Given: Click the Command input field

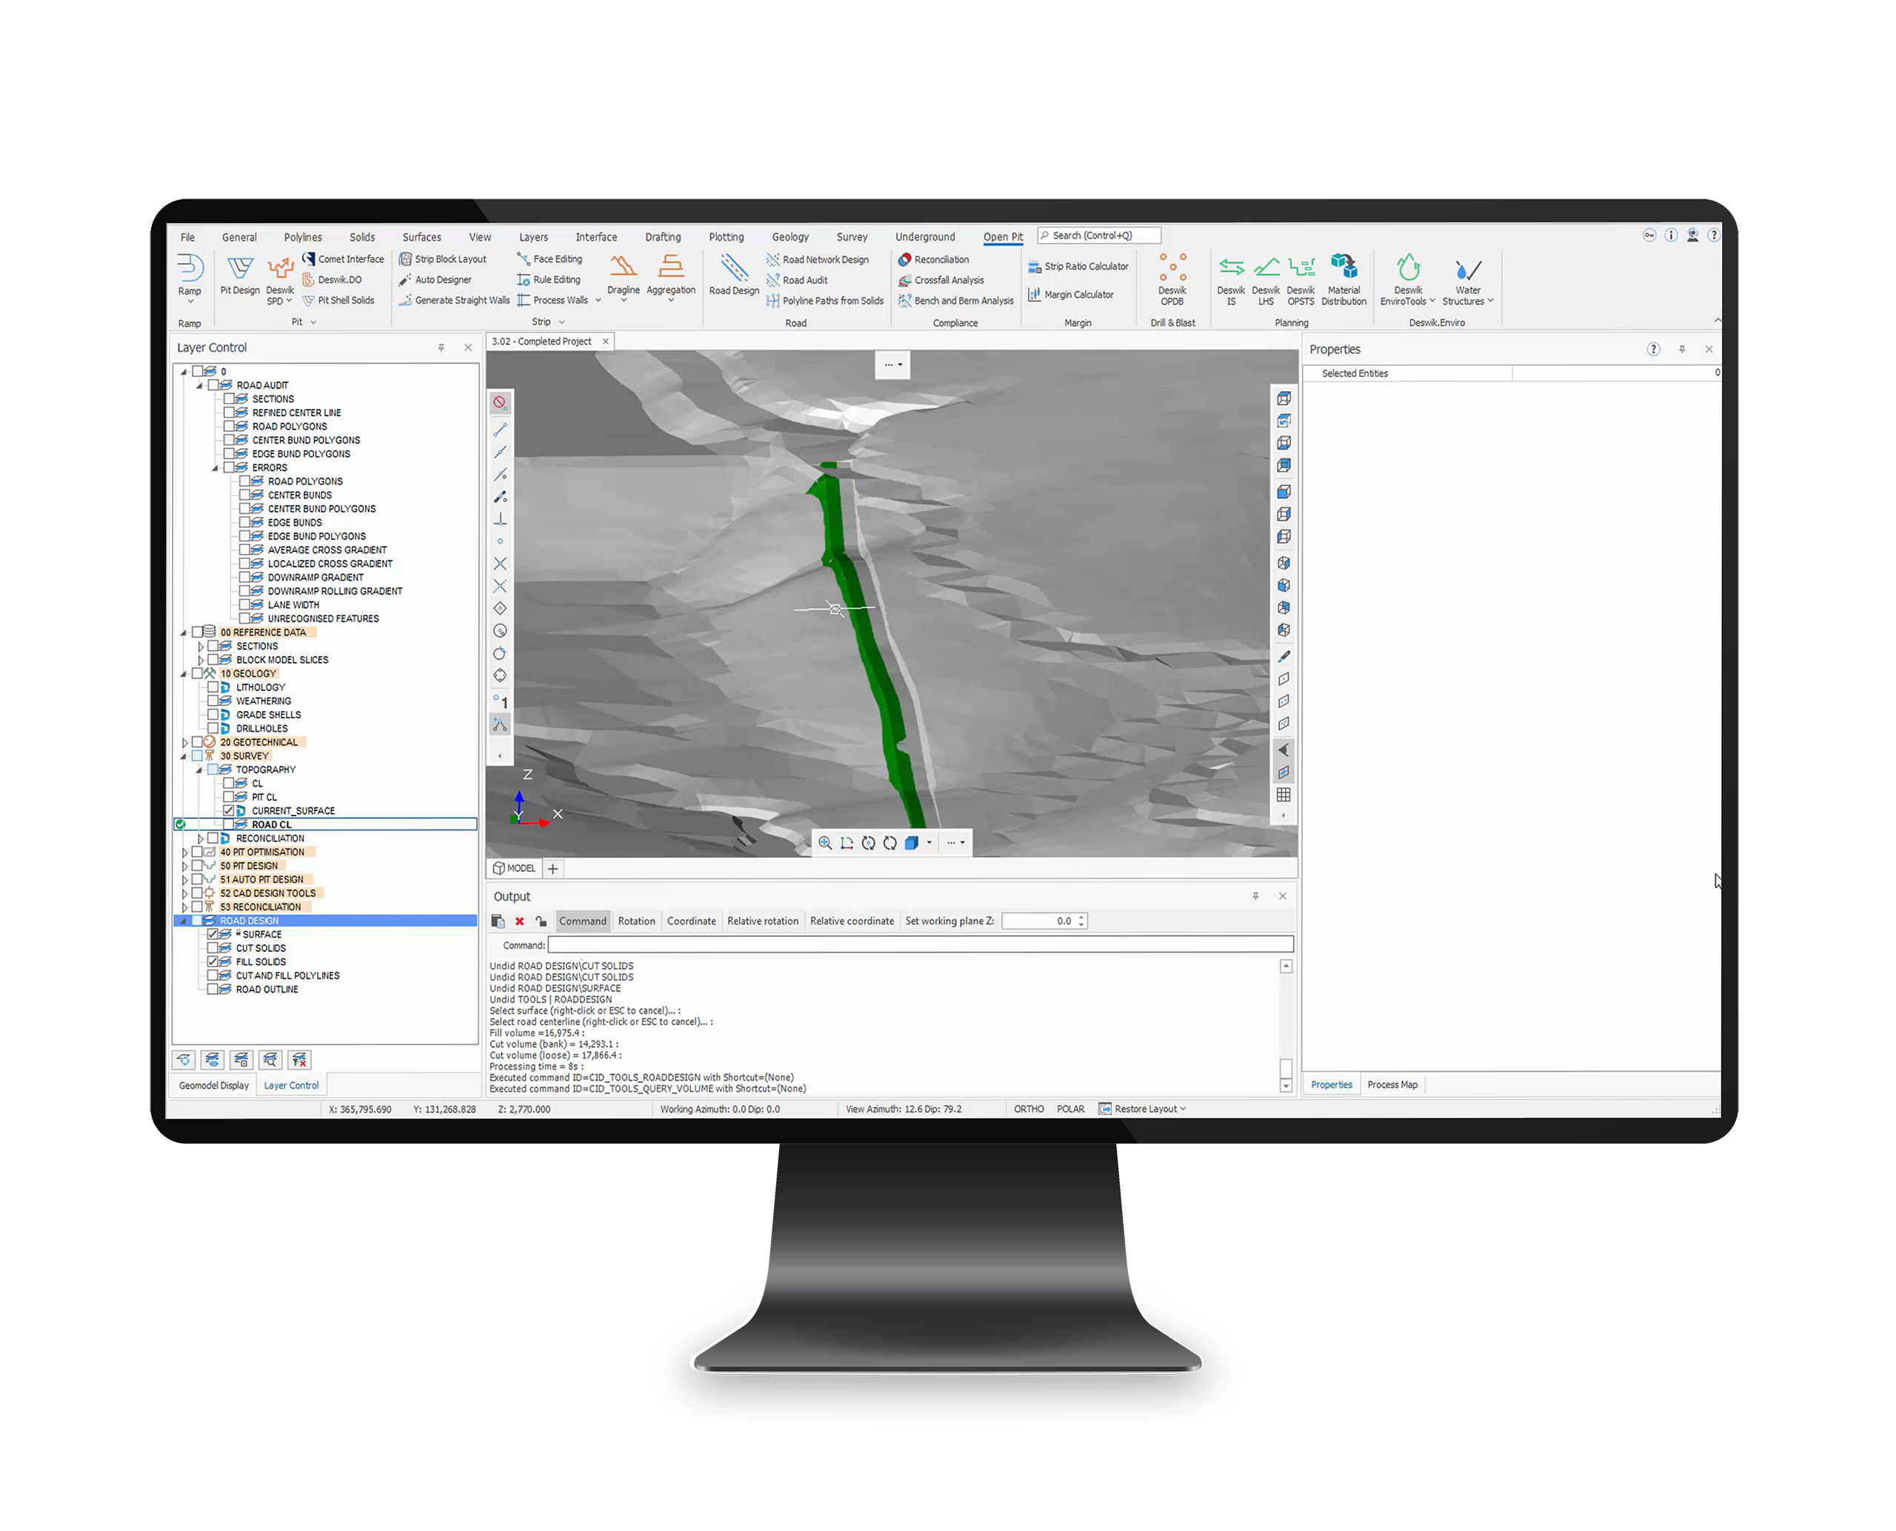Looking at the screenshot, I should coord(920,944).
